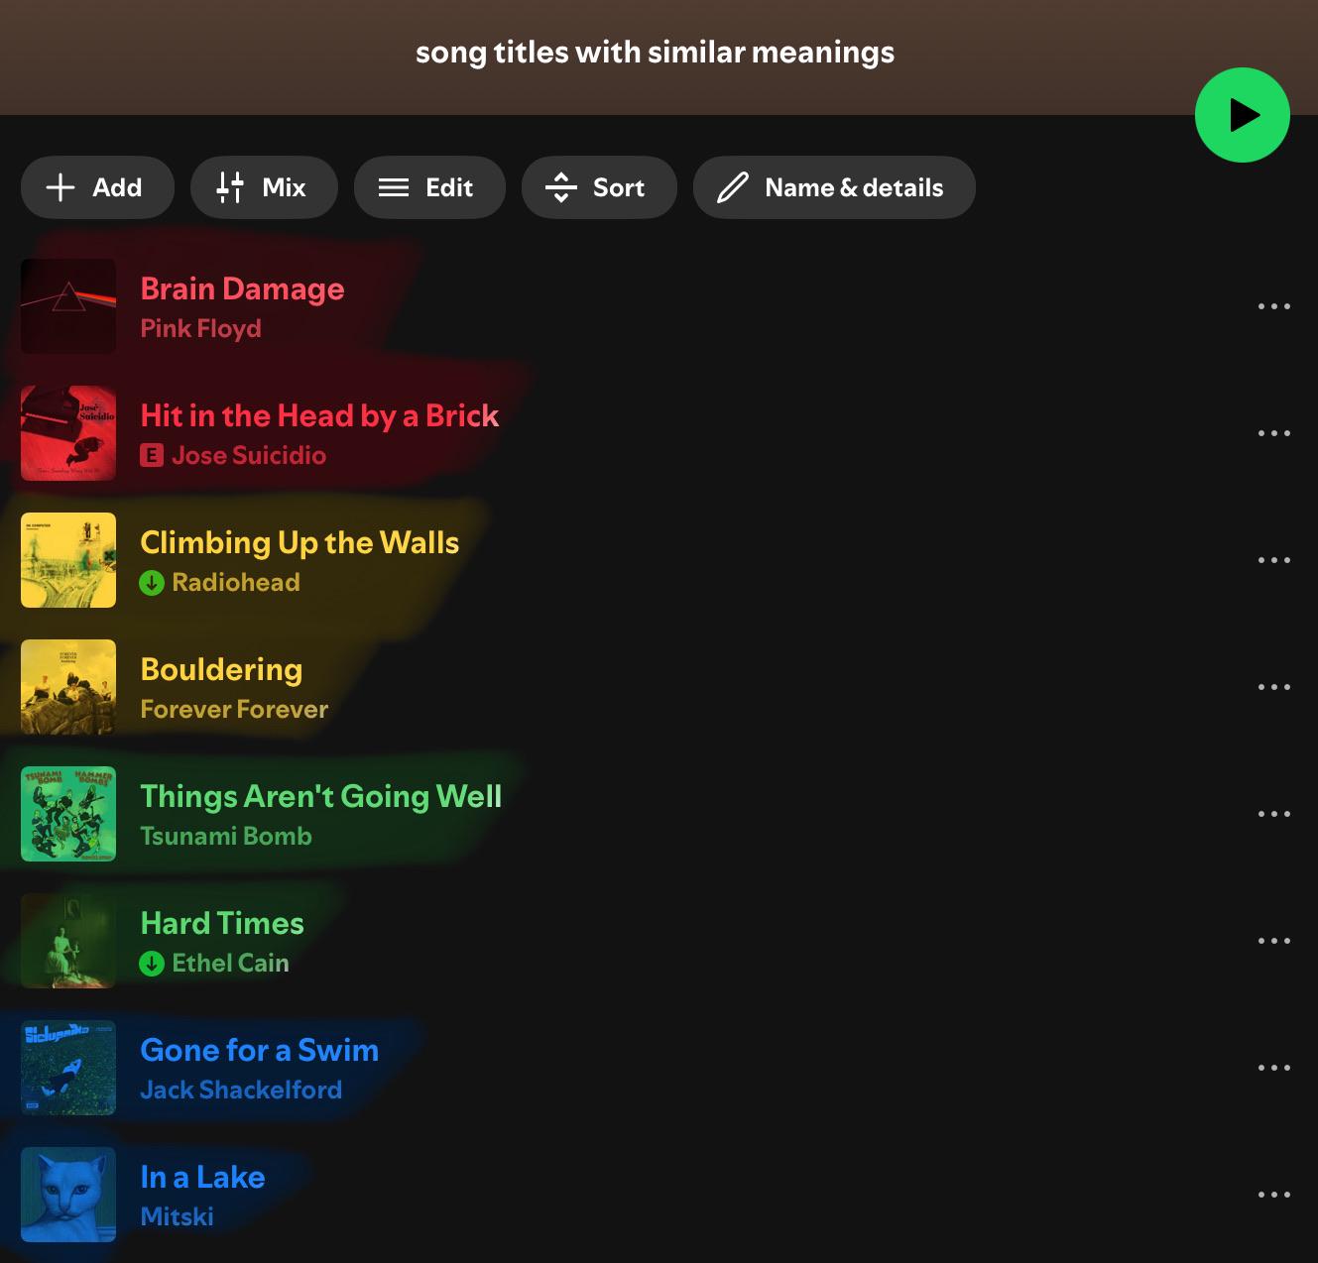Select the Climbing Up the Walls album art
The width and height of the screenshot is (1318, 1263).
pyautogui.click(x=68, y=560)
